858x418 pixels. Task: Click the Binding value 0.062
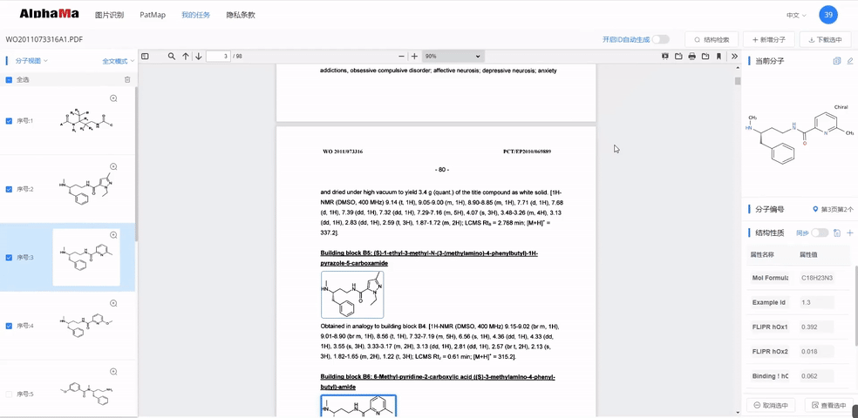coord(816,376)
